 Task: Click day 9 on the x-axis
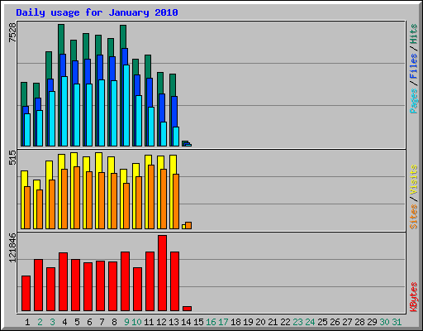[x=126, y=322]
